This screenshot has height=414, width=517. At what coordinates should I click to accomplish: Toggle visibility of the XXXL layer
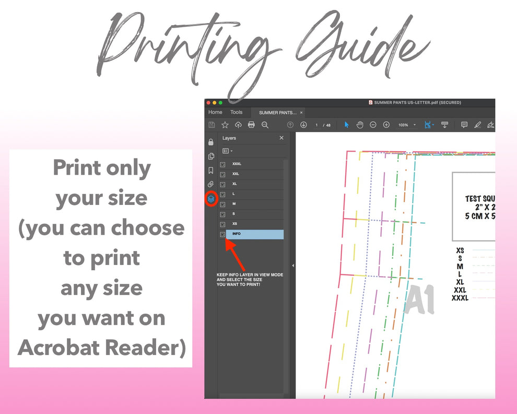223,164
